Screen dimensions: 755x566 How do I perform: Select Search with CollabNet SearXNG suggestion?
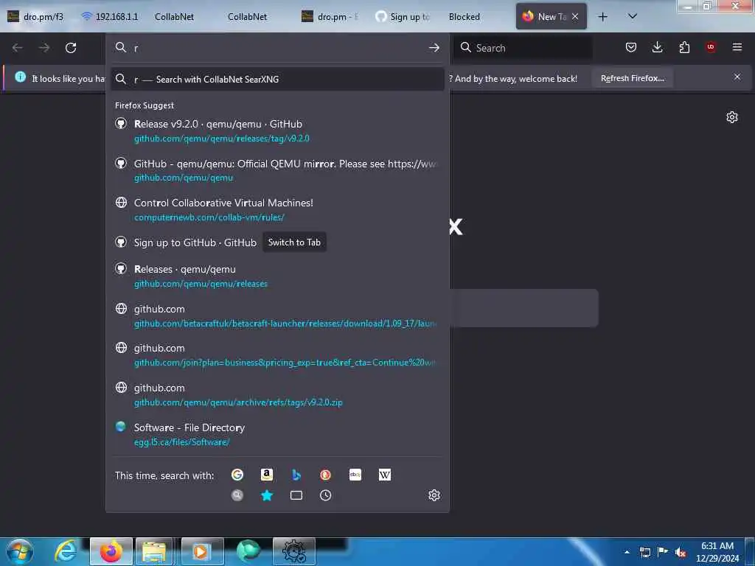coord(277,79)
